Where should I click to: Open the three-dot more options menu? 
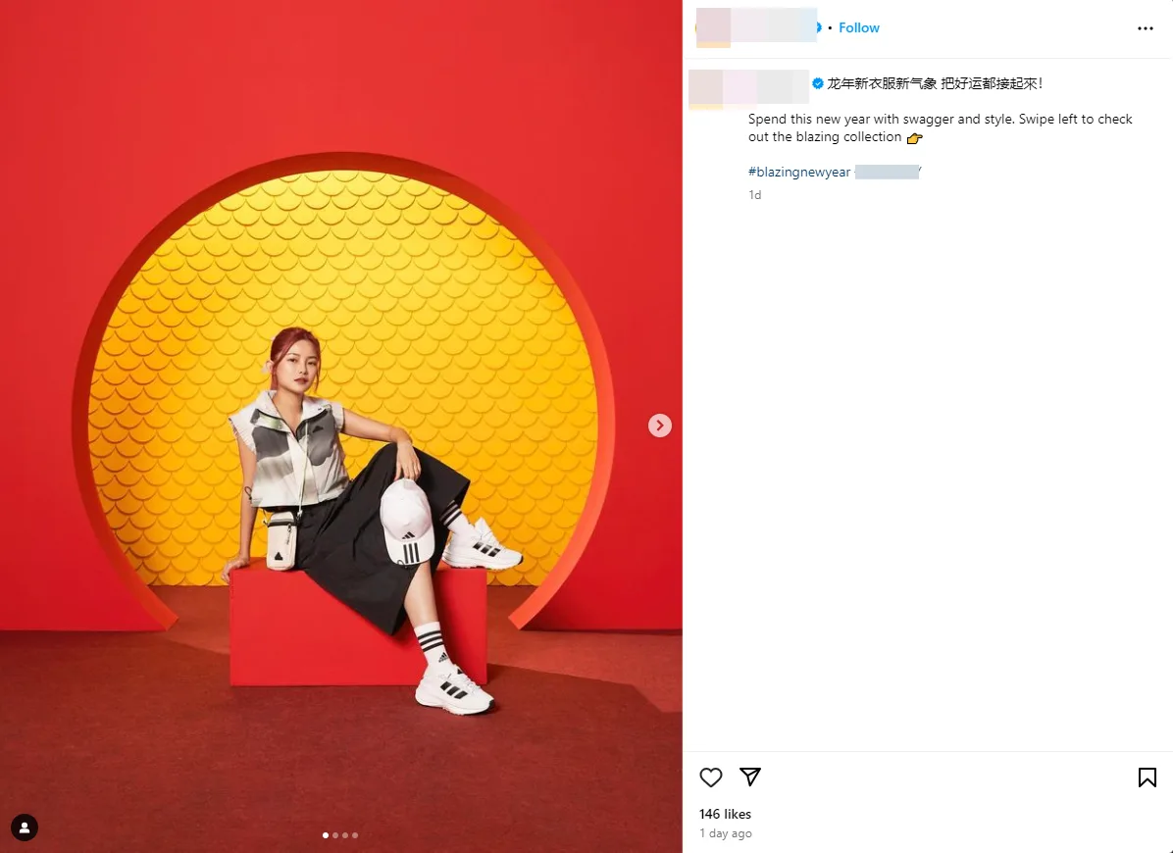pyautogui.click(x=1146, y=28)
